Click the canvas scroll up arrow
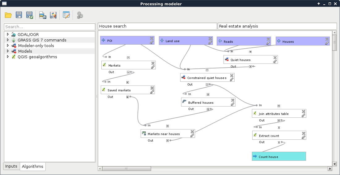The image size is (340, 175). (x=334, y=33)
